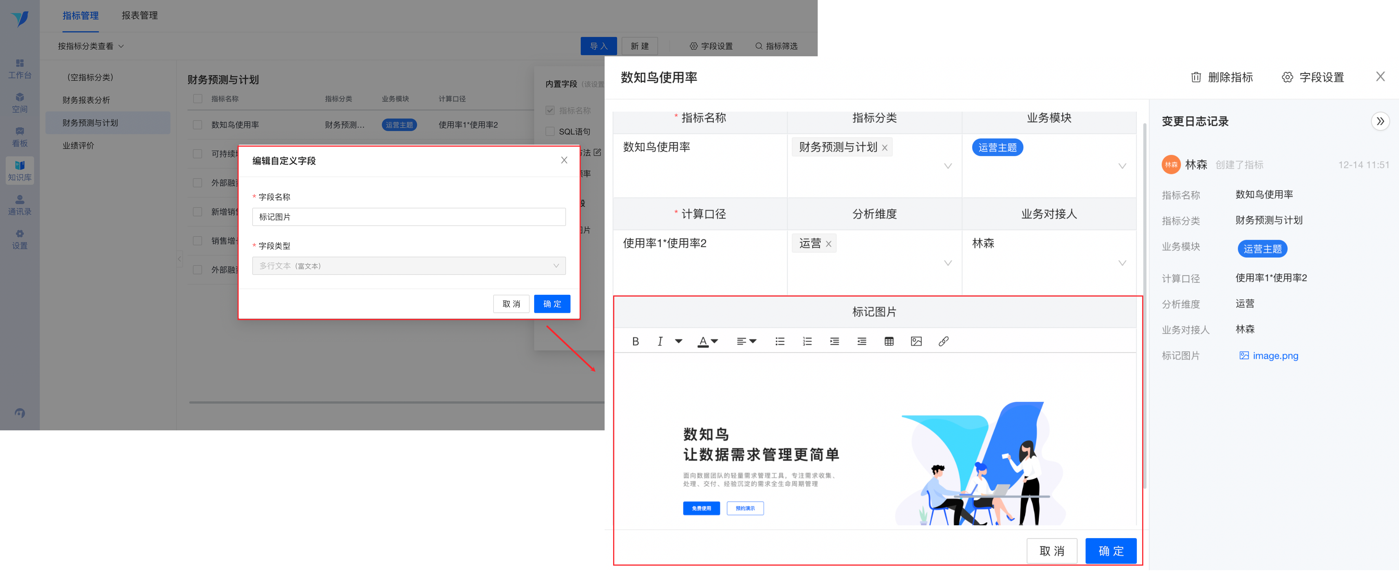Image resolution: width=1399 pixels, height=581 pixels.
Task: Check the 数知鸟使用率 row checkbox
Action: click(198, 125)
